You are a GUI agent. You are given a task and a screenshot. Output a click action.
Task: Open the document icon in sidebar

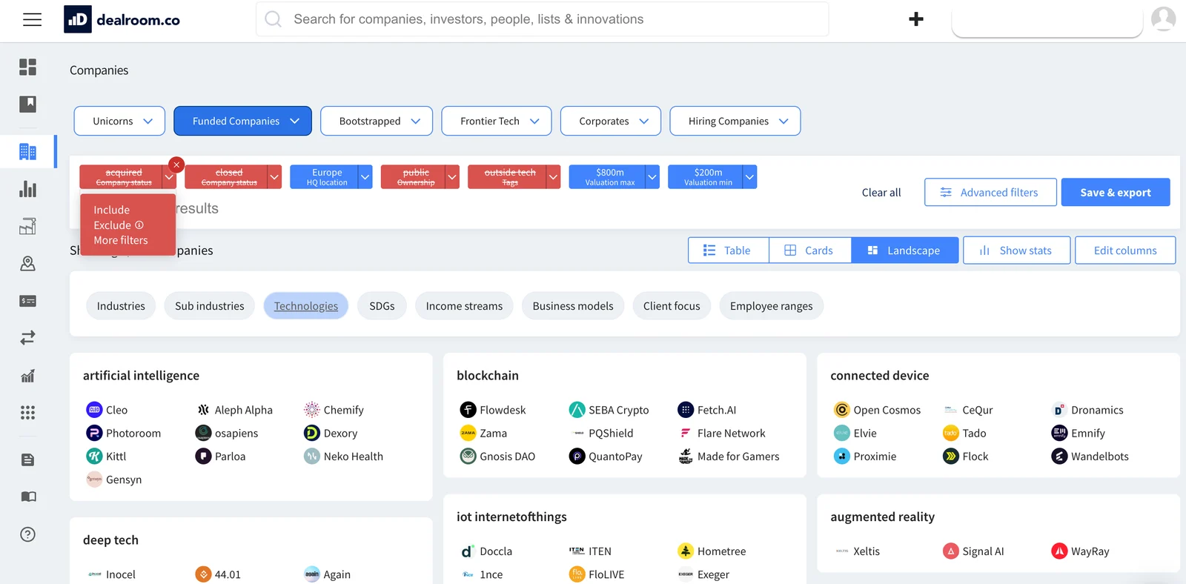coord(27,460)
